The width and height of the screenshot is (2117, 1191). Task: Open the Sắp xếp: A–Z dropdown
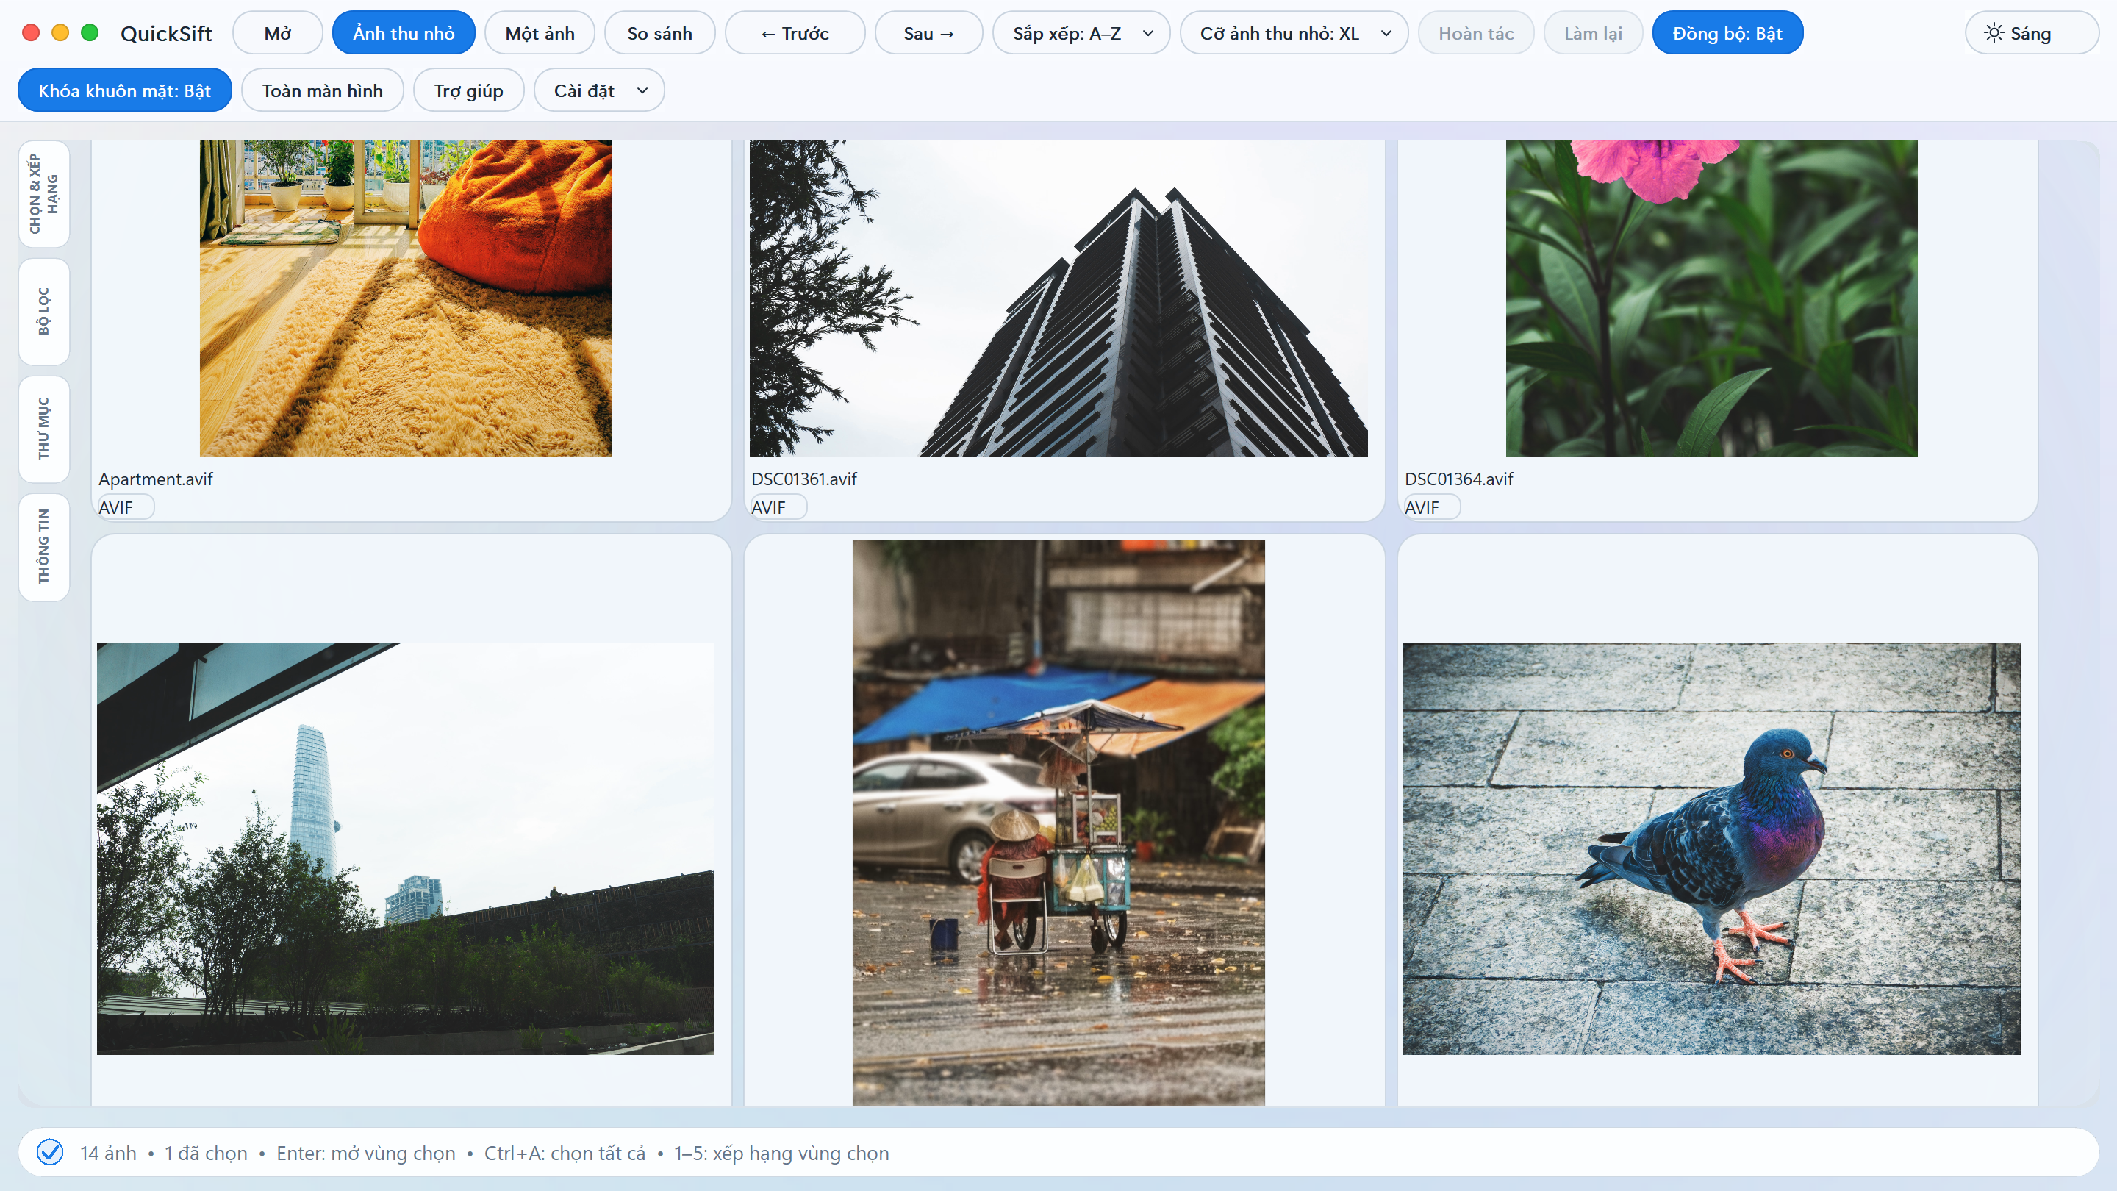pos(1081,33)
